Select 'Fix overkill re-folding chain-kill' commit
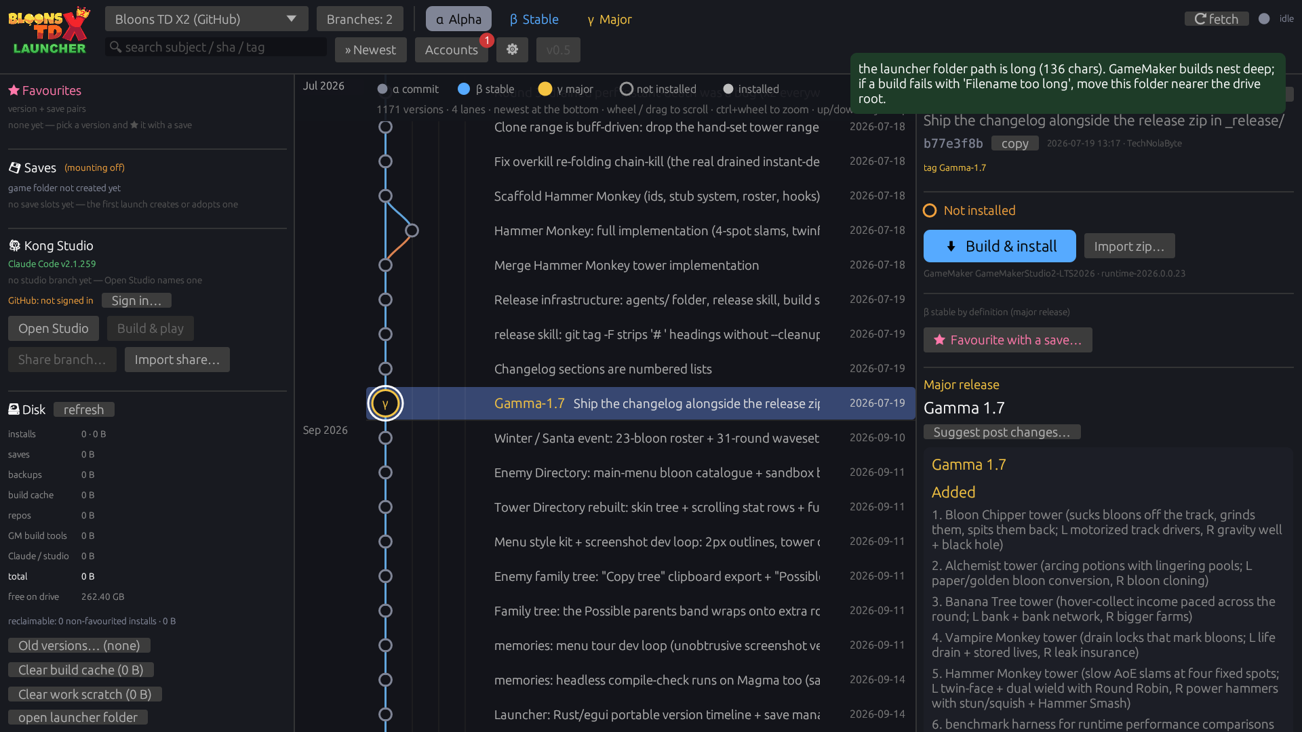The image size is (1302, 732). tap(641, 161)
